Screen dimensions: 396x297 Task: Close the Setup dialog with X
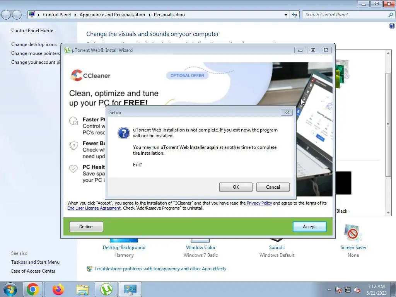(x=287, y=113)
